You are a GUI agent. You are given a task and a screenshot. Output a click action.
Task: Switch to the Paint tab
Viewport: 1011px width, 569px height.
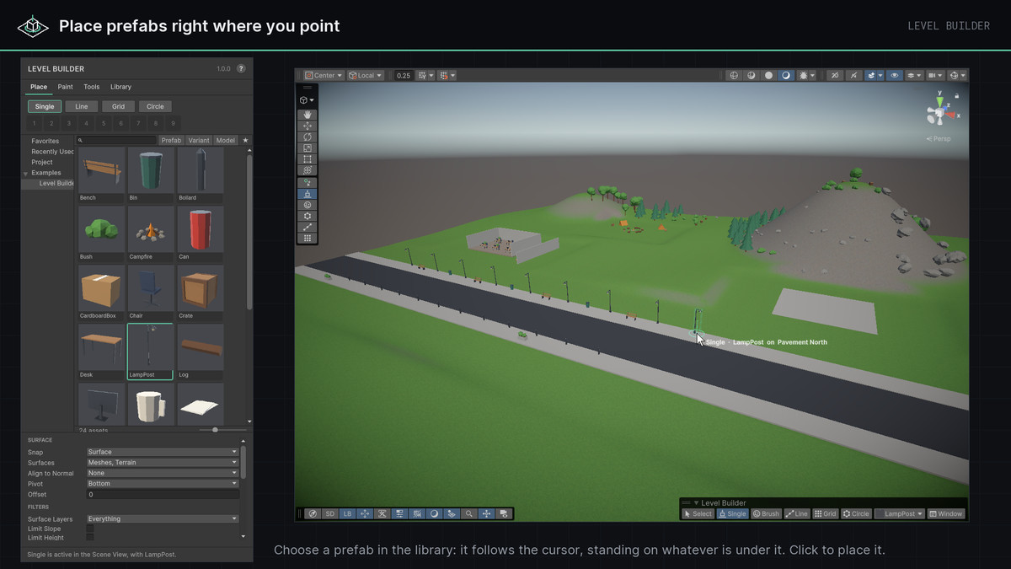[x=65, y=87]
